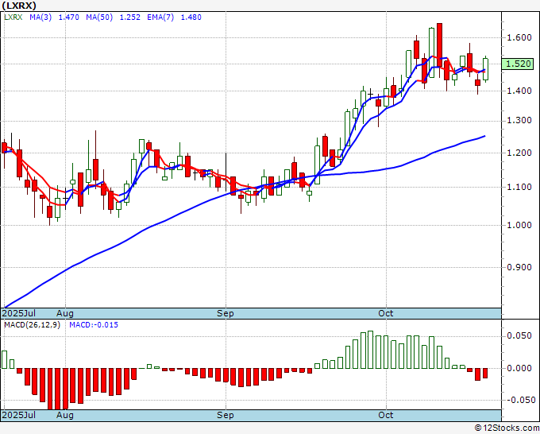Click the 0.050 MACD axis label
The height and width of the screenshot is (434, 540).
pyautogui.click(x=519, y=335)
